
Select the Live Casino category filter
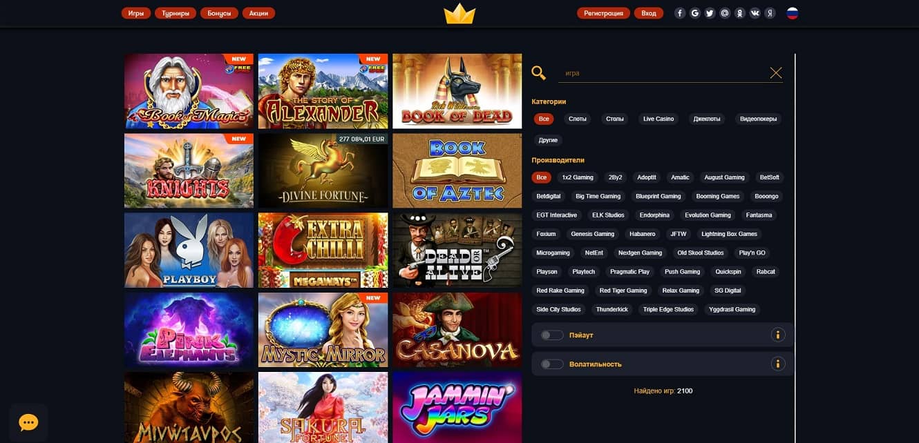click(659, 119)
